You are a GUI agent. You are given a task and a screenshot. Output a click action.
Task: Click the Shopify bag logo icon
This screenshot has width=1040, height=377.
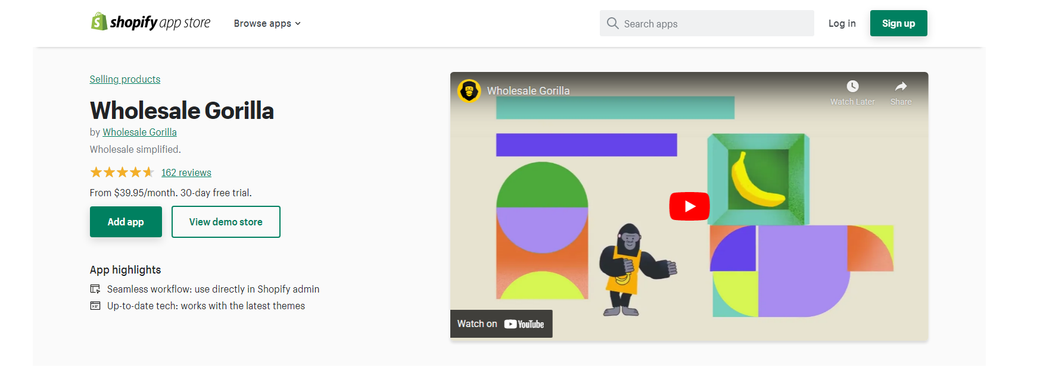[x=99, y=21]
